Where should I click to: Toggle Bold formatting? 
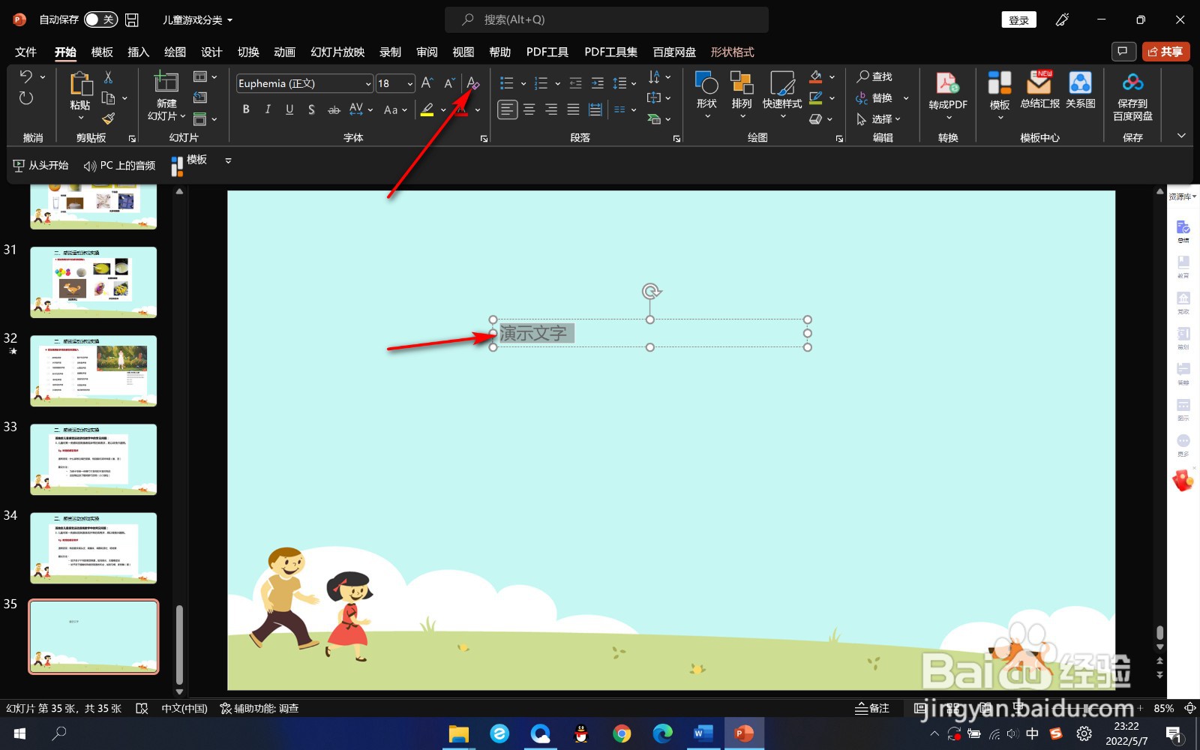(x=246, y=109)
